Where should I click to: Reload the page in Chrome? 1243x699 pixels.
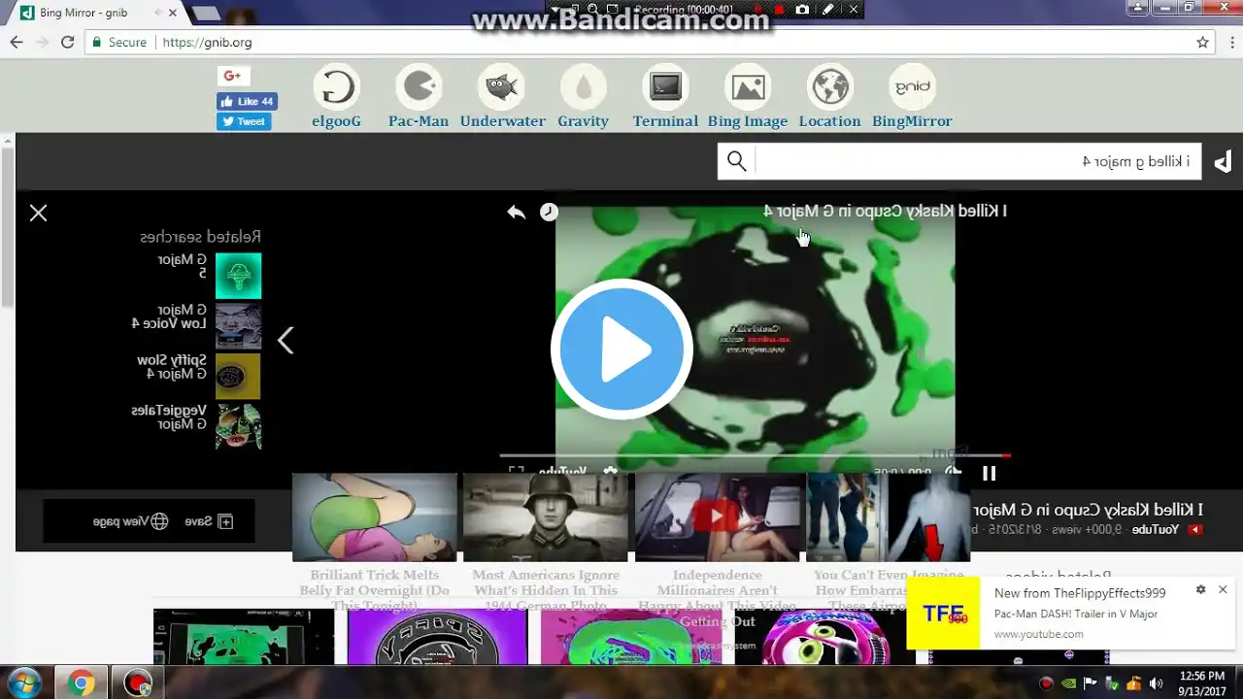[x=67, y=42]
